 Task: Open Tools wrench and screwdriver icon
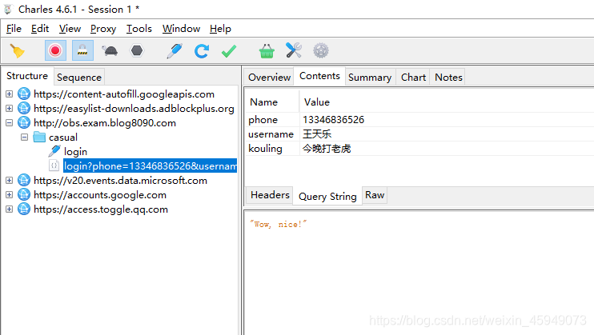coord(294,50)
